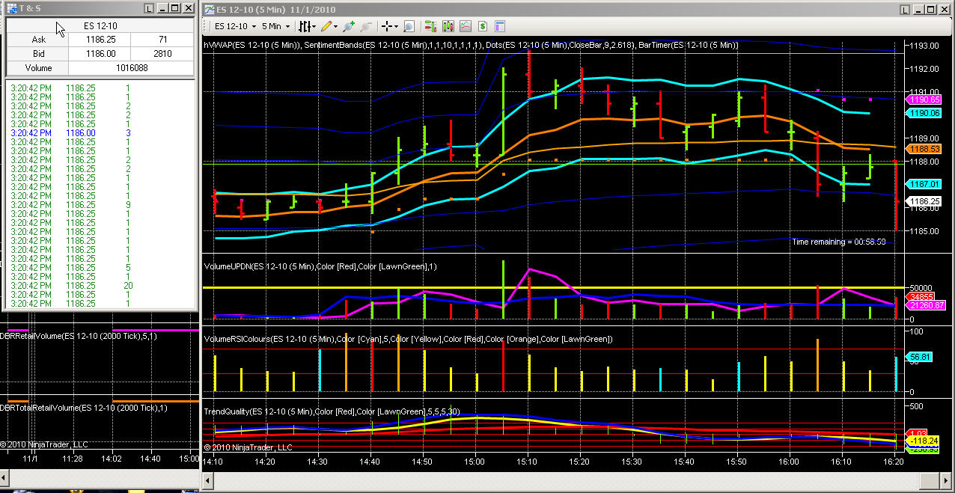Open the Data Series candlestick icon

tap(448, 25)
